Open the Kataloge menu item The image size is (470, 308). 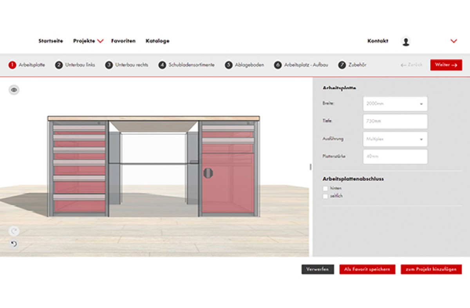pyautogui.click(x=157, y=41)
